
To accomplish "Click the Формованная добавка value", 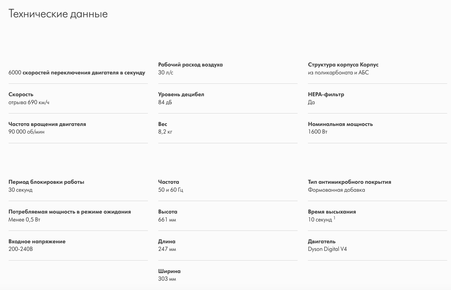I will click(x=336, y=190).
